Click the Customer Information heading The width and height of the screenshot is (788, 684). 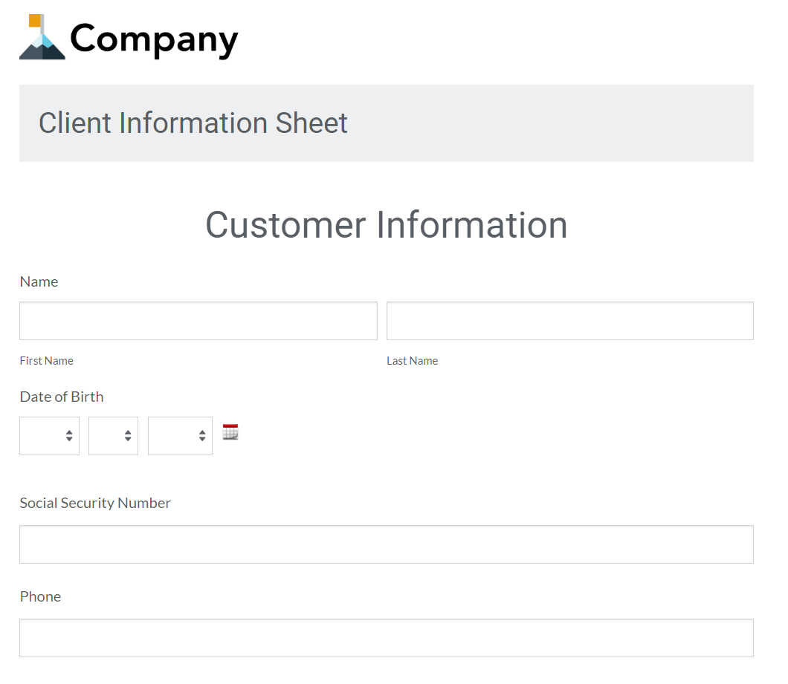pos(386,224)
